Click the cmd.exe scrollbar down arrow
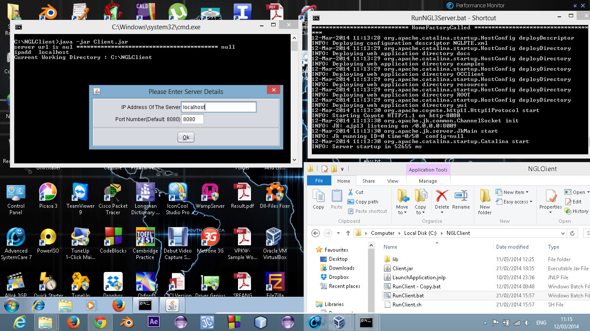Image resolution: width=590 pixels, height=331 pixels. tap(295, 160)
